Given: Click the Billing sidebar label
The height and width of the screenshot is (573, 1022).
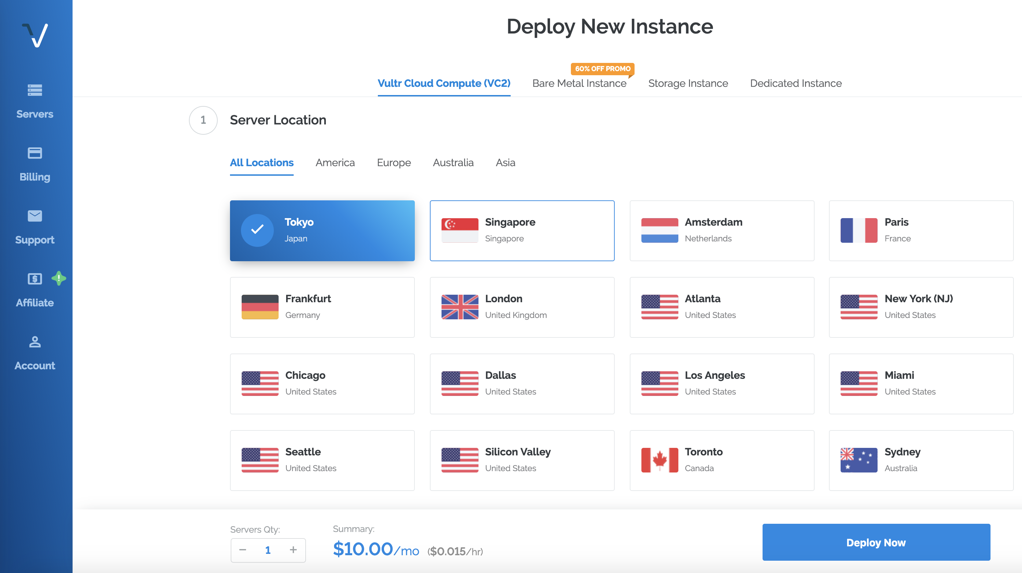Looking at the screenshot, I should [x=35, y=177].
